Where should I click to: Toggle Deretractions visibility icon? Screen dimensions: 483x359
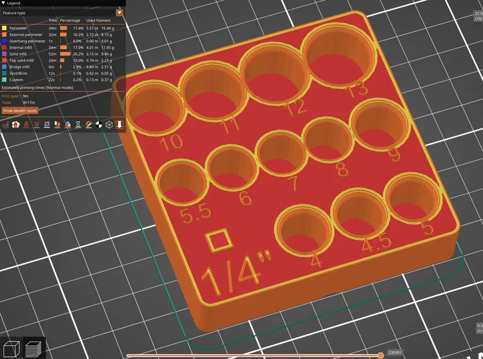coord(37,125)
